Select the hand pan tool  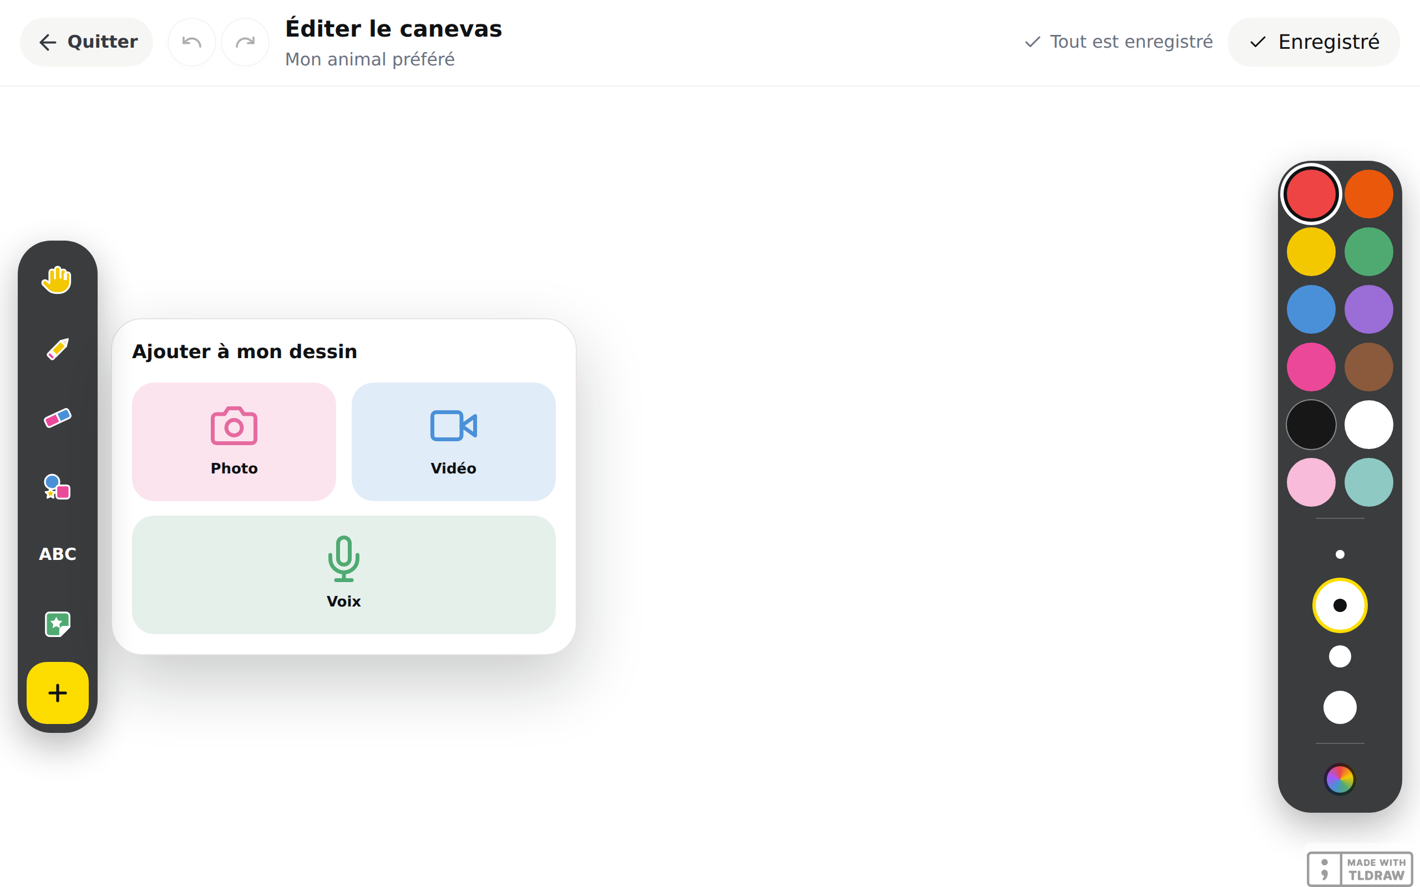click(57, 280)
